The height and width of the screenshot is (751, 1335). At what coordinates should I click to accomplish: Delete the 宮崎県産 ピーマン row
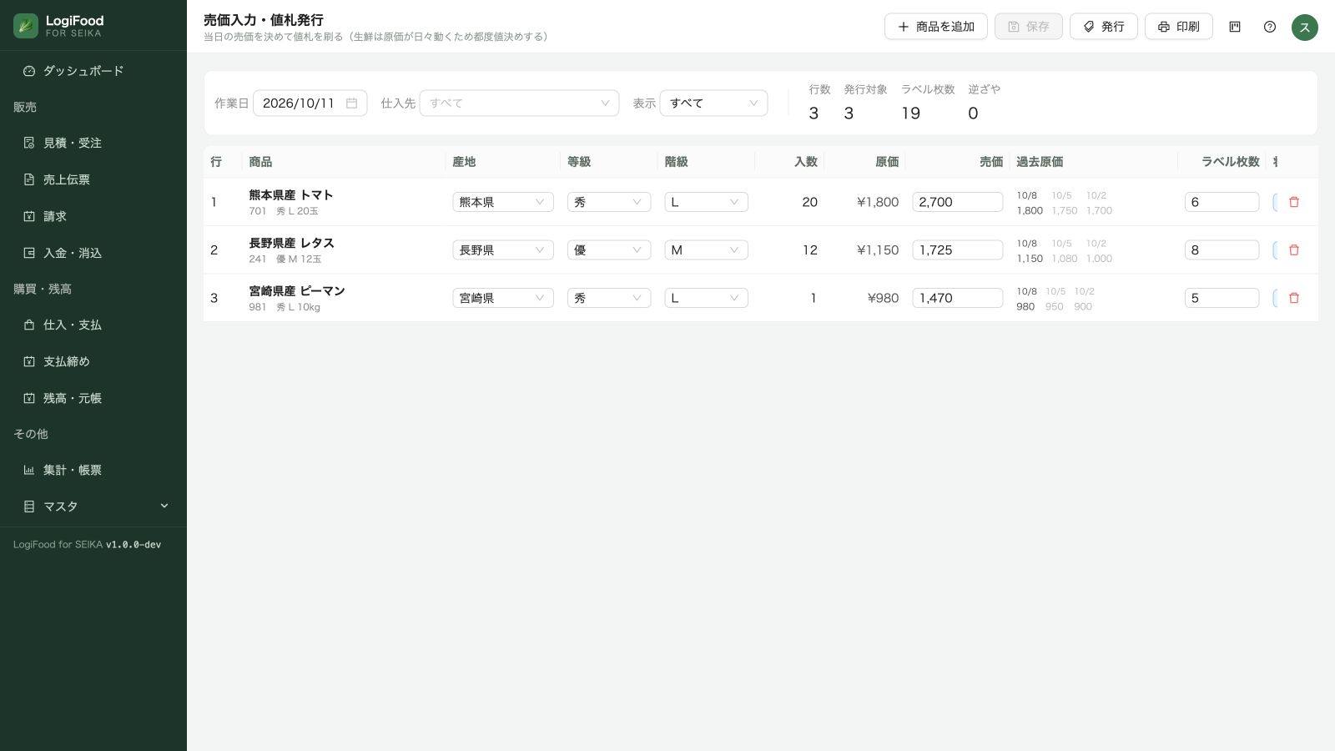[1294, 298]
